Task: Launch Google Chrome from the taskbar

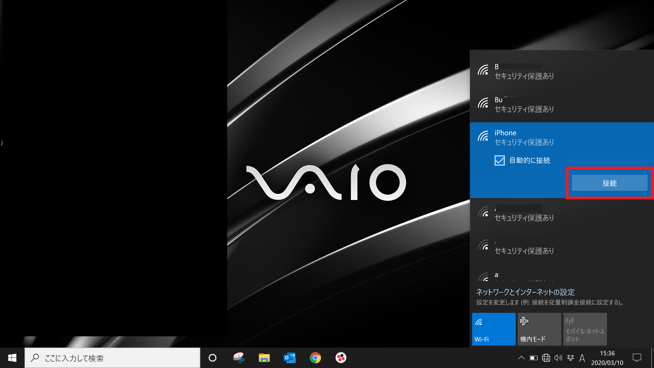Action: click(315, 358)
